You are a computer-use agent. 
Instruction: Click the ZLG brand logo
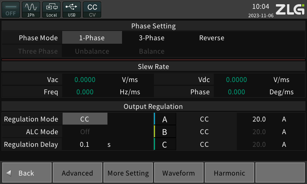pos(290,9)
